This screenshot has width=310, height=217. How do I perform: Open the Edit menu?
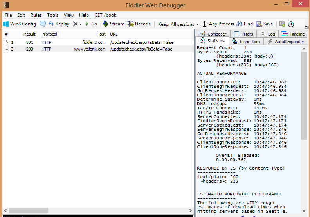tap(21, 15)
